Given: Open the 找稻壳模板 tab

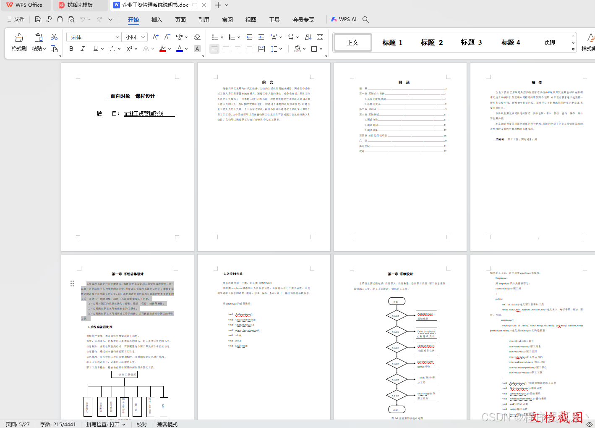Looking at the screenshot, I should pos(80,5).
